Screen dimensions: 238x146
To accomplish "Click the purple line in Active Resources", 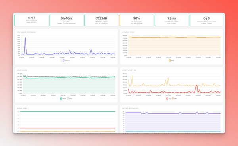I will [x=173, y=113].
